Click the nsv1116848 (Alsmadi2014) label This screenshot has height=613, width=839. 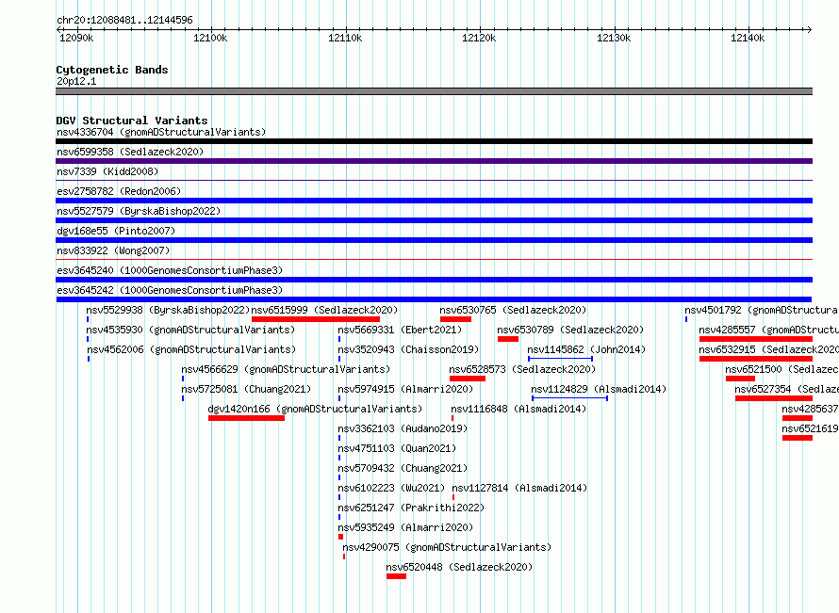[x=518, y=409]
